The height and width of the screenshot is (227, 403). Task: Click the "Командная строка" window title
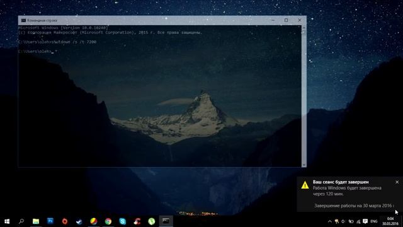click(42, 20)
